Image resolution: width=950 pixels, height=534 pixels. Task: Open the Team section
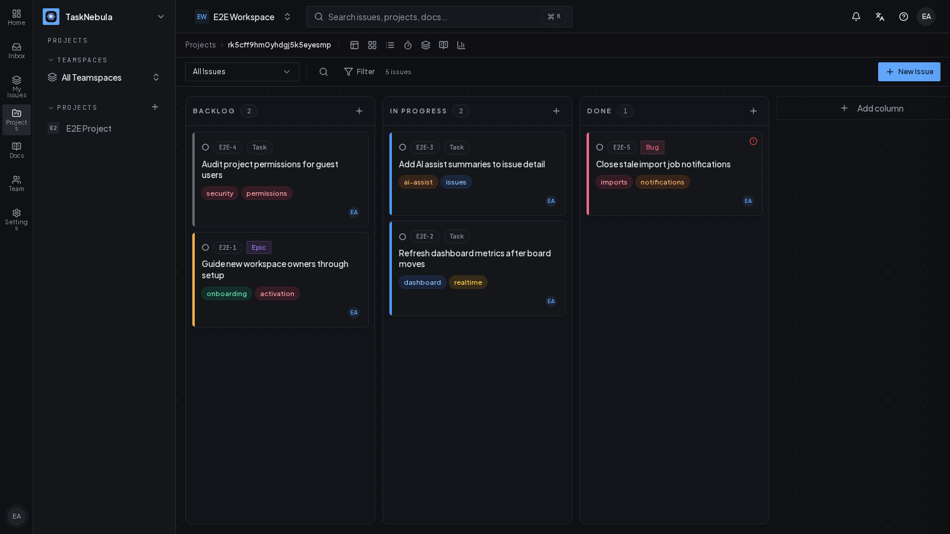[17, 184]
